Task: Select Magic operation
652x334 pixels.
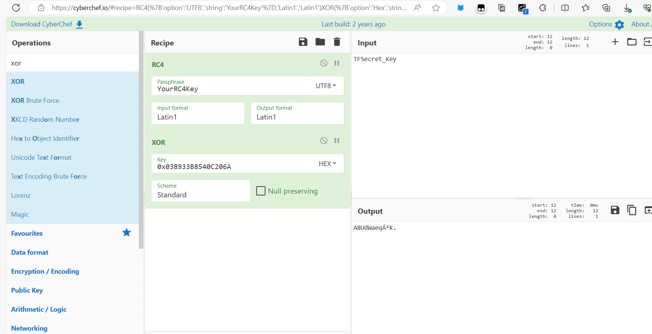Action: [x=72, y=214]
